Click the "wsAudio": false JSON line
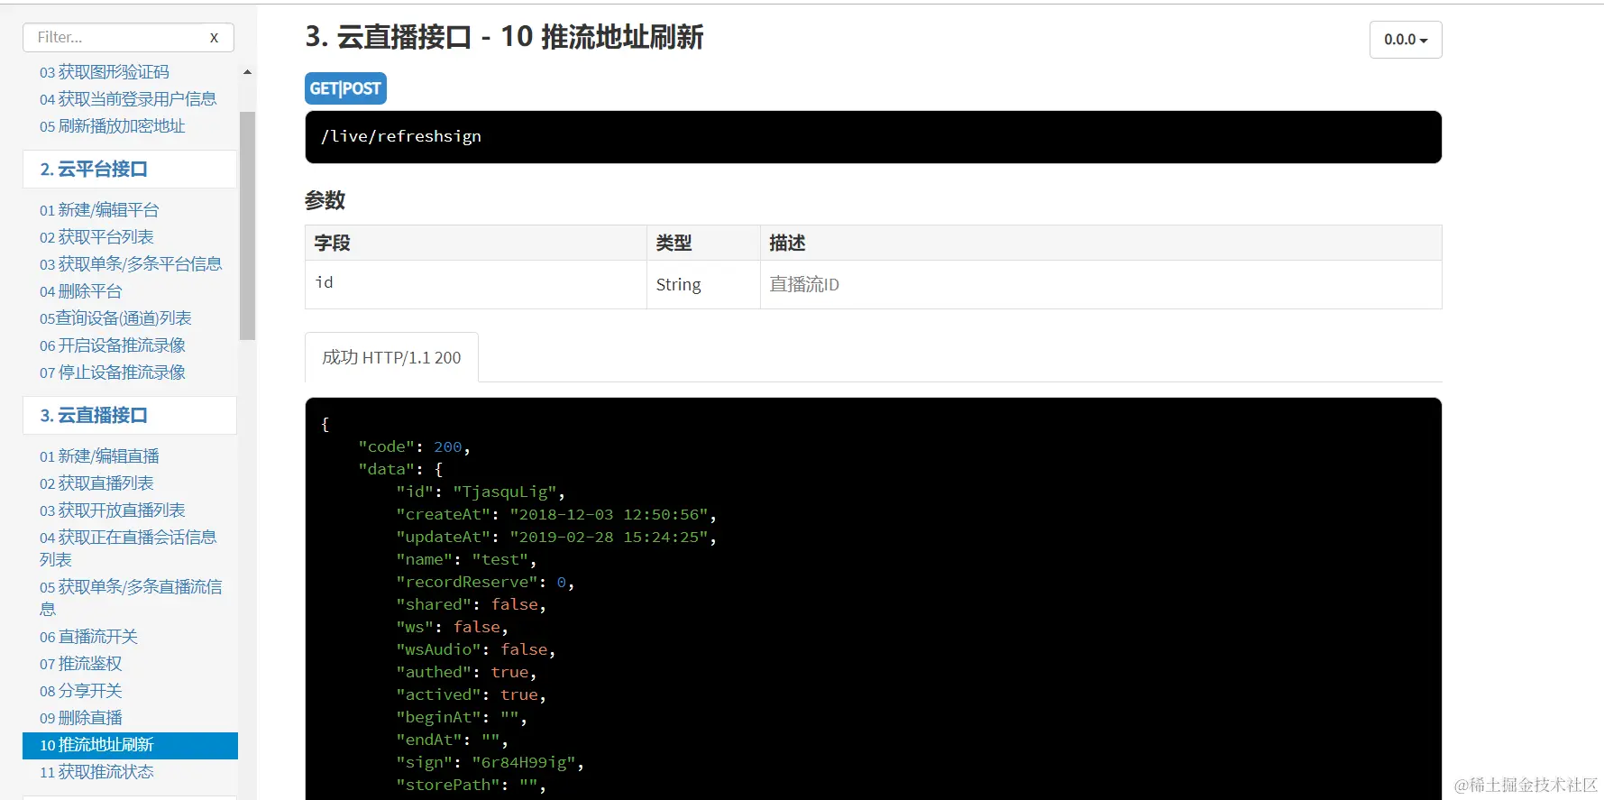The height and width of the screenshot is (800, 1604). (x=475, y=649)
